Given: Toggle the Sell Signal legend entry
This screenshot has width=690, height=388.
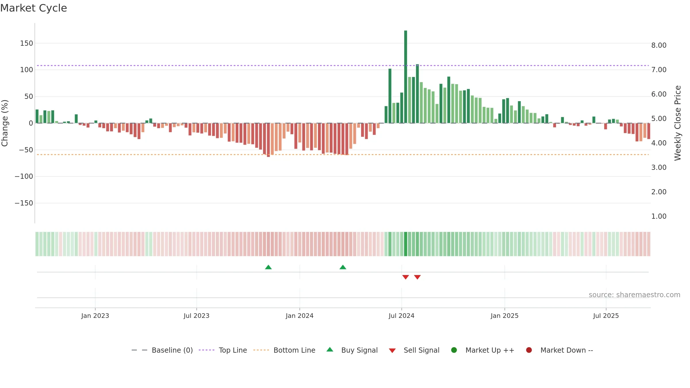Looking at the screenshot, I should click(x=414, y=350).
